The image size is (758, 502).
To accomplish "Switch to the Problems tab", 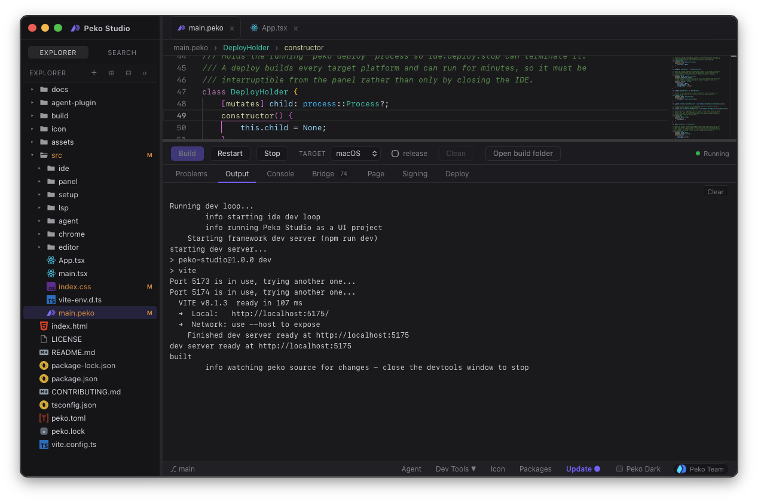I will click(191, 174).
